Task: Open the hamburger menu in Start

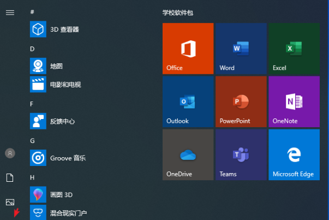Action: point(10,13)
